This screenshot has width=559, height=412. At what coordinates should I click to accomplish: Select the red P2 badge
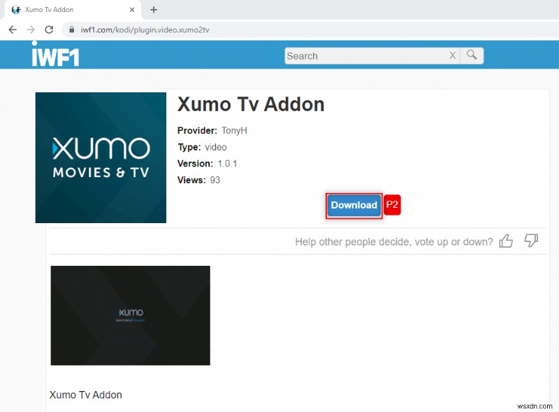[x=392, y=205]
